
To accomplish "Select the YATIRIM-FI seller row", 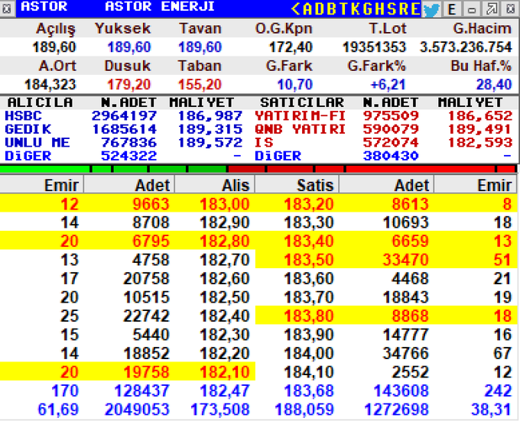I will (x=383, y=116).
